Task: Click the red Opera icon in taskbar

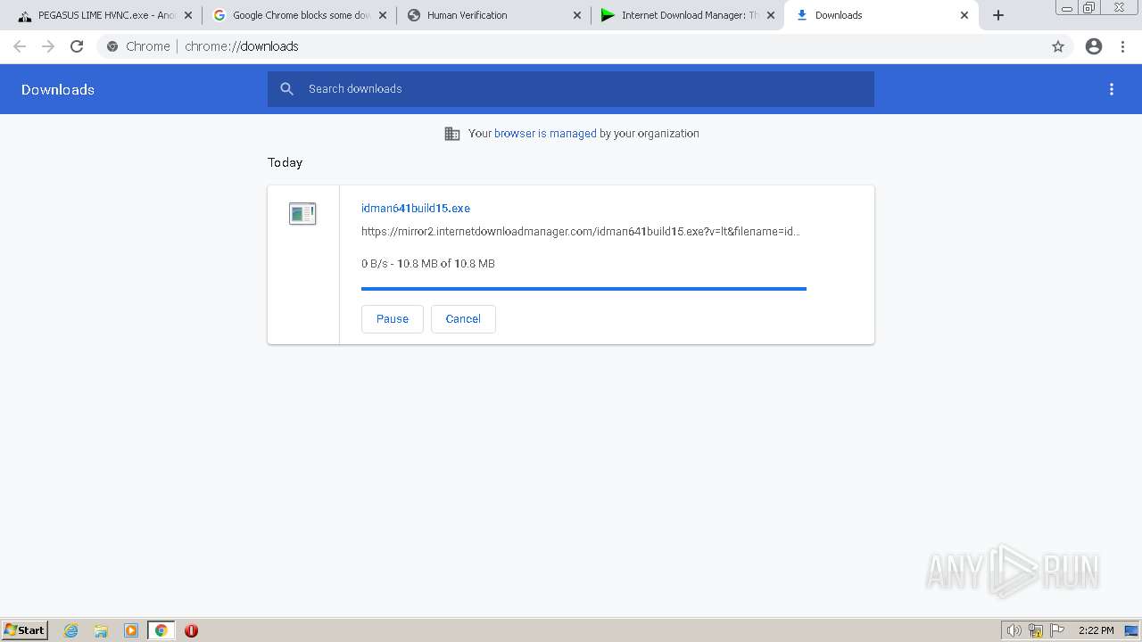Action: [x=191, y=630]
